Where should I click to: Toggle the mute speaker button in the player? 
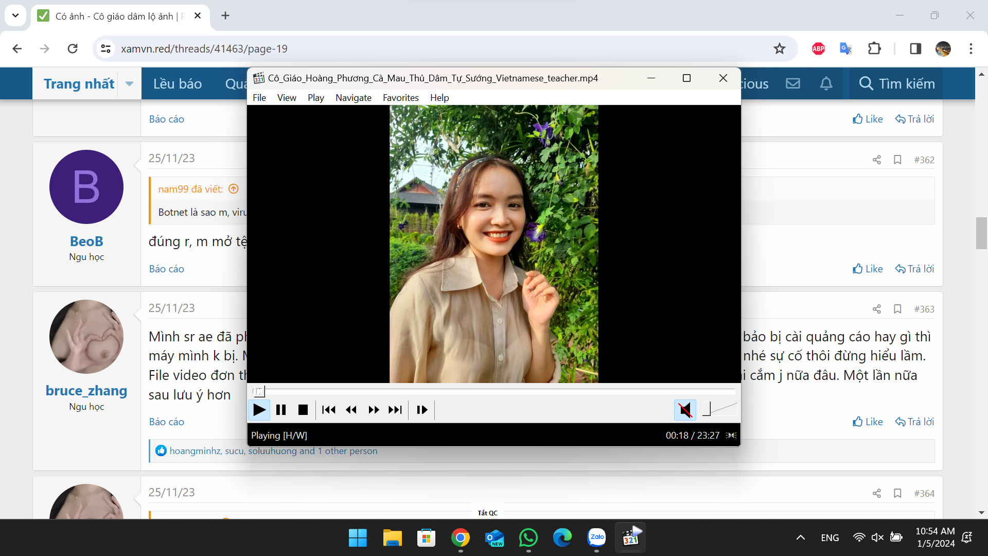pyautogui.click(x=685, y=410)
